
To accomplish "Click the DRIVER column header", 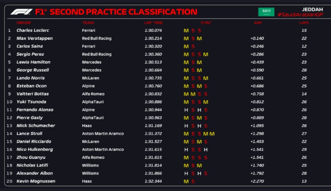I will point(24,23).
